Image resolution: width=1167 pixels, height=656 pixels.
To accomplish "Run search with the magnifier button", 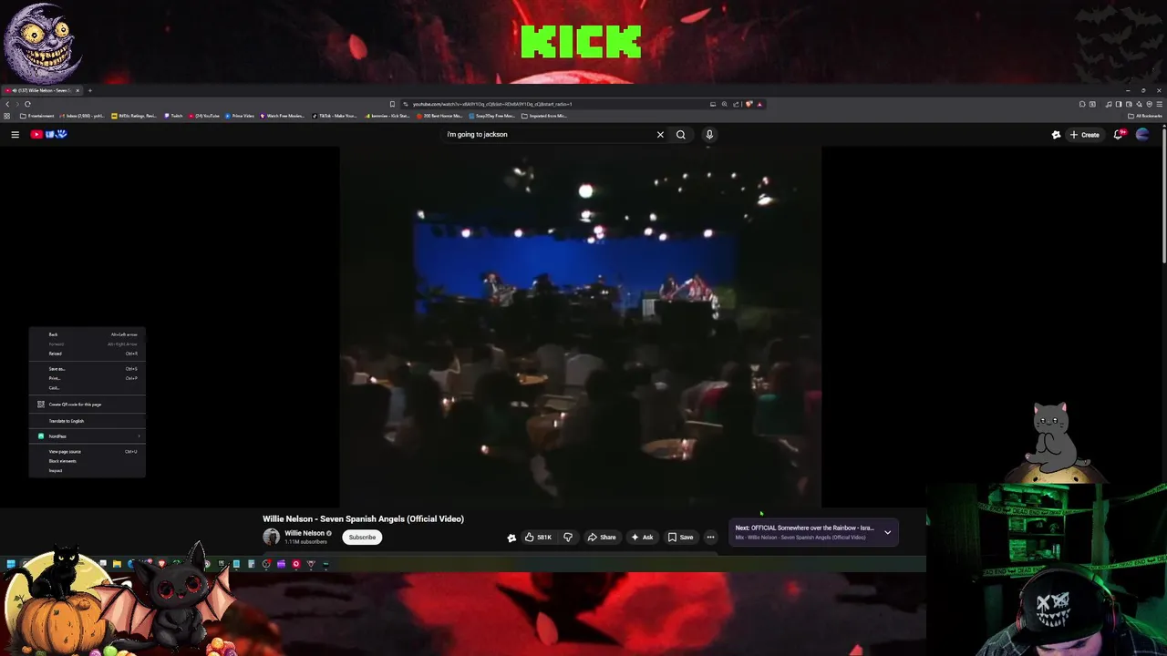I will 680,134.
